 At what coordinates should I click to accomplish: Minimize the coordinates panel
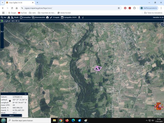tap(25, 94)
